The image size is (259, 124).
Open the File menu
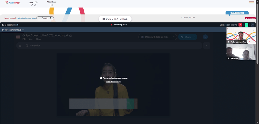(24, 39)
